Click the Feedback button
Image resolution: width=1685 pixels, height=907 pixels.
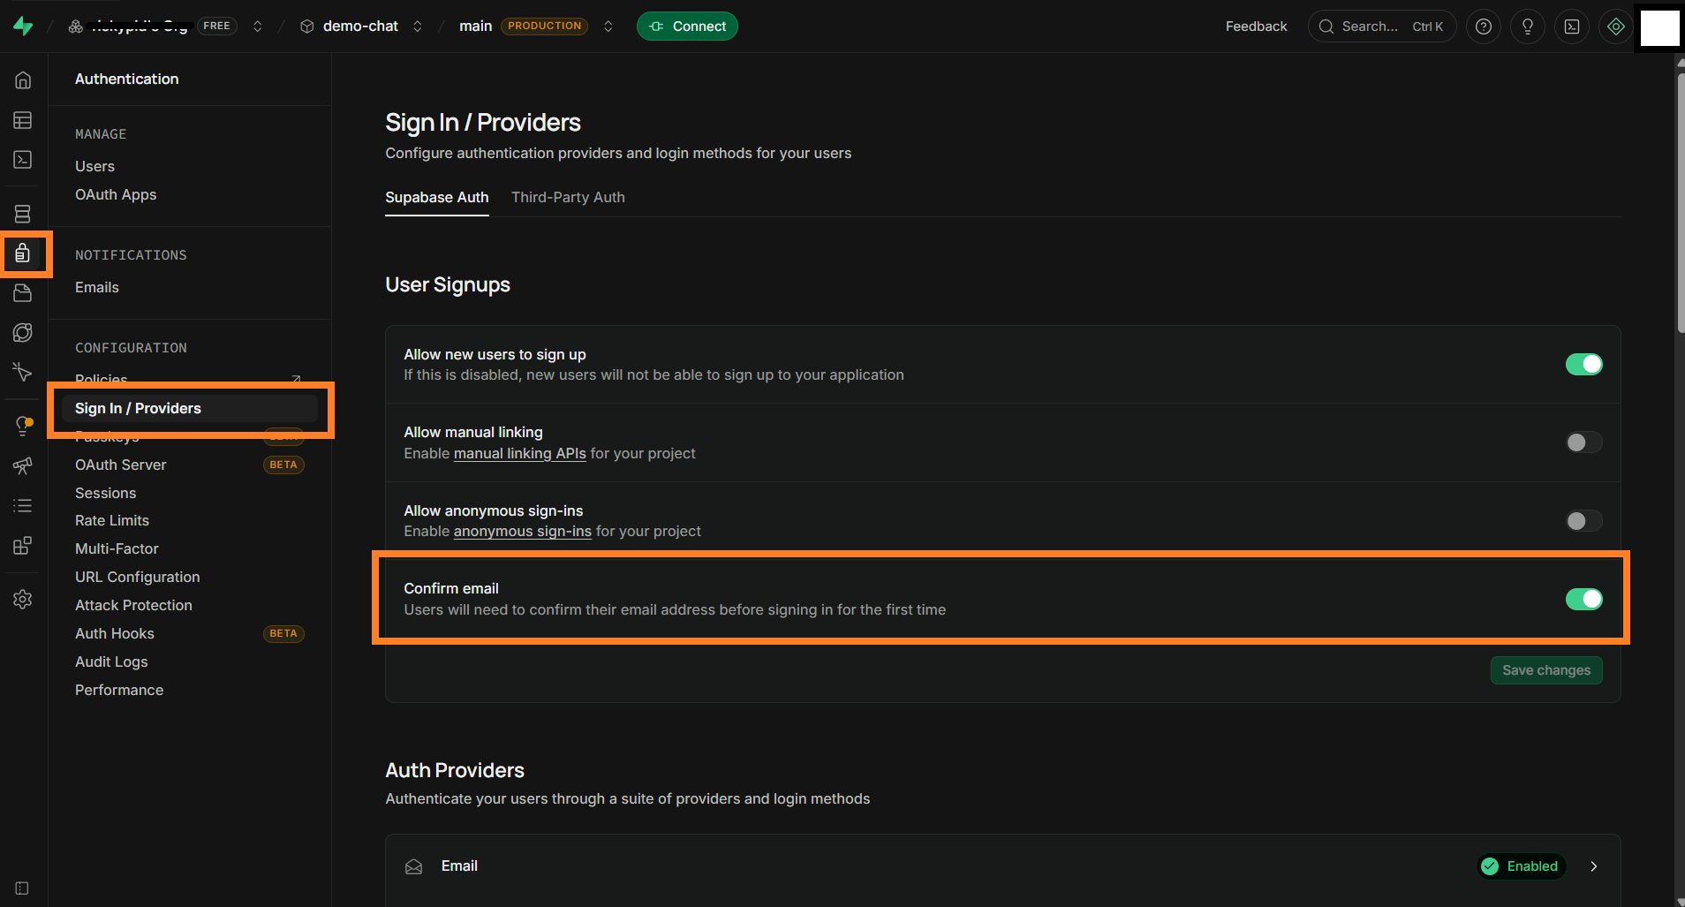1256,26
